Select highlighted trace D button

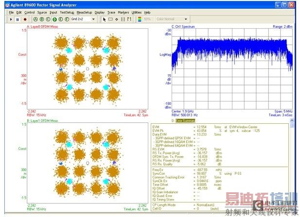coord(54,19)
